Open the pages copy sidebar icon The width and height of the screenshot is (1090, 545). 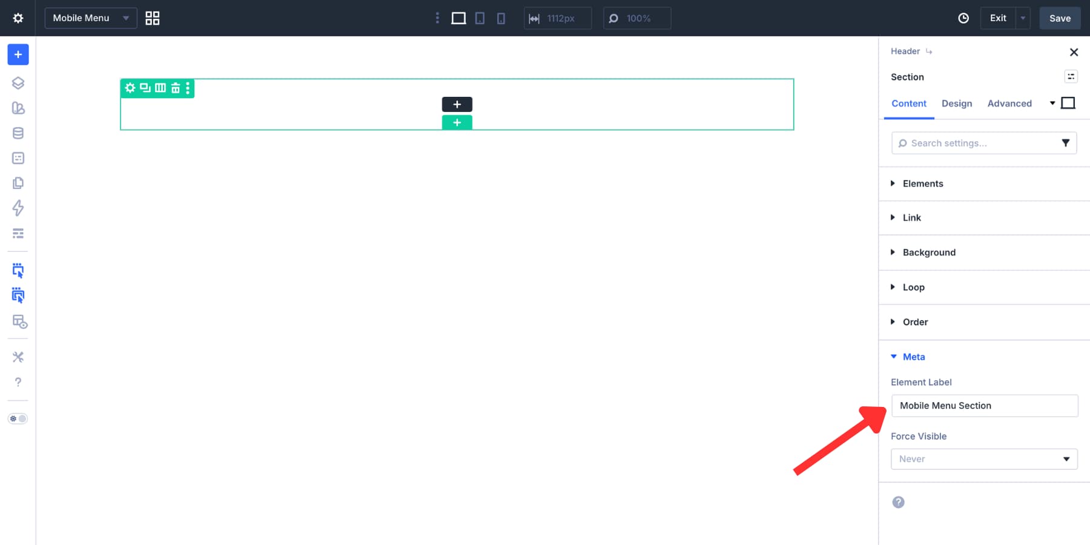tap(18, 183)
